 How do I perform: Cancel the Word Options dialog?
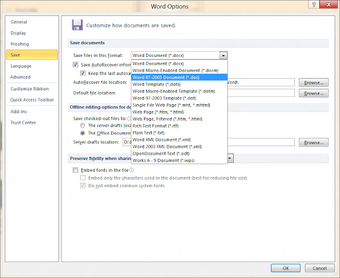tap(319, 268)
